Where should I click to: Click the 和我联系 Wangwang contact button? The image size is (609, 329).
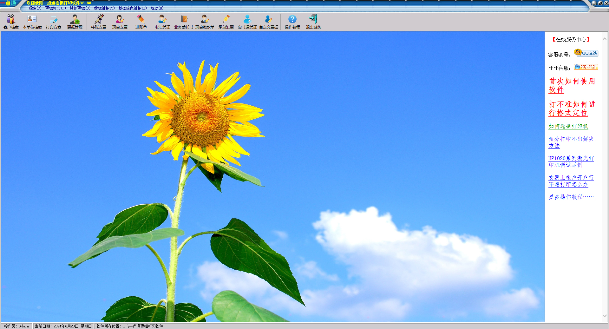click(586, 67)
